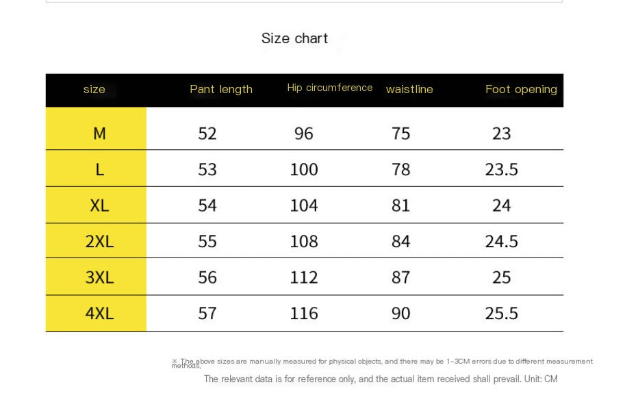Click pant length value 52
This screenshot has width=625, height=402.
pos(207,134)
